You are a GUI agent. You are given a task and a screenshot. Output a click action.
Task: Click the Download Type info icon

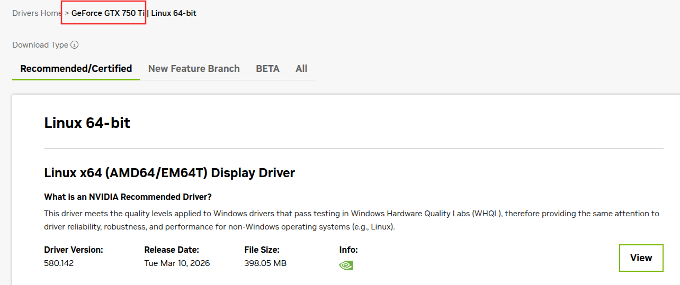pos(75,45)
